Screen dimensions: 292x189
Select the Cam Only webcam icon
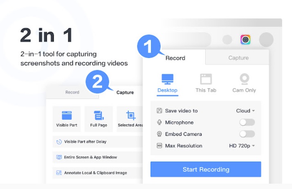pyautogui.click(x=244, y=79)
